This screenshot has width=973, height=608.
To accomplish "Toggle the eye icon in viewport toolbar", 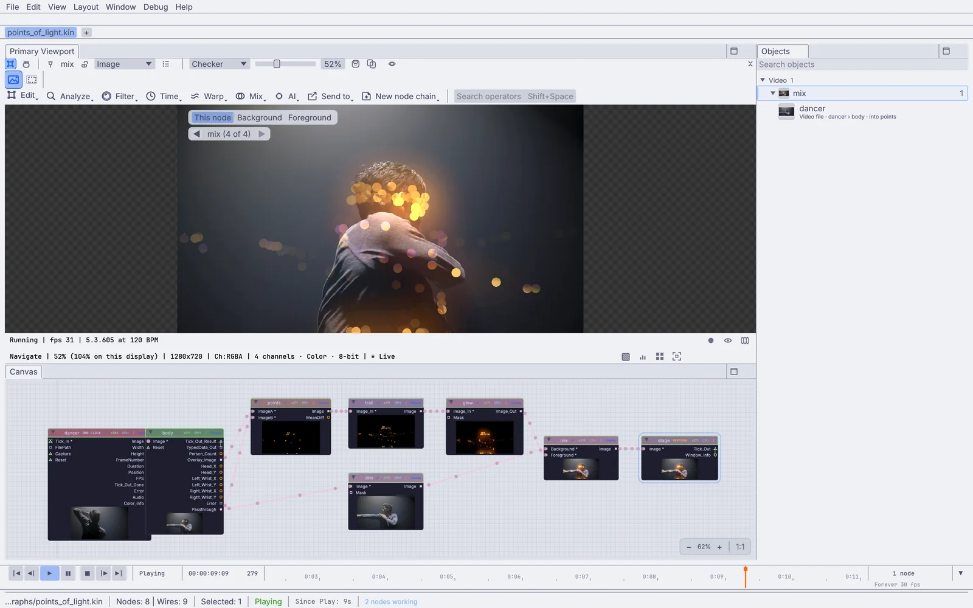I will pos(392,64).
